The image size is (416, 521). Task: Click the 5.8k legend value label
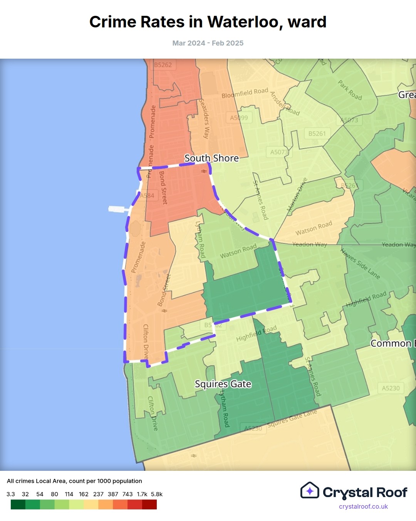click(x=156, y=494)
